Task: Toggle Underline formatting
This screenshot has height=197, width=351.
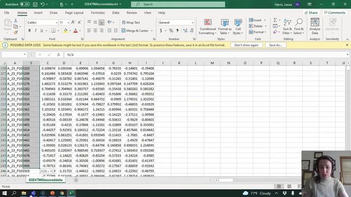Action: [x=42, y=31]
